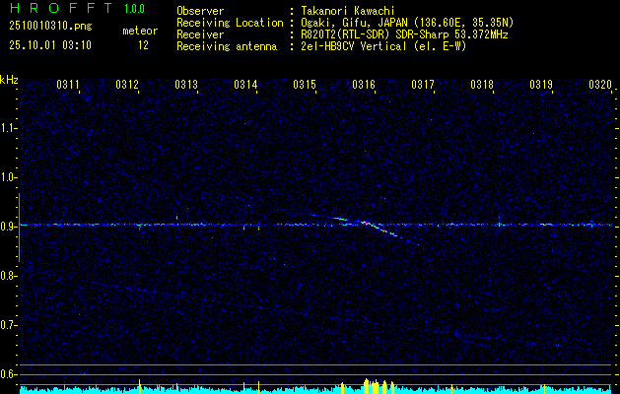Click the 2510010310.png filename text
Viewport: 620px width, 394px height.
coord(50,27)
